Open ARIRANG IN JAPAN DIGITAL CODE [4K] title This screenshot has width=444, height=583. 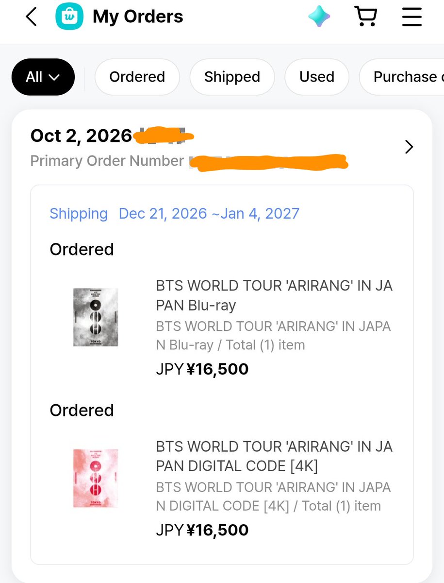tap(274, 456)
